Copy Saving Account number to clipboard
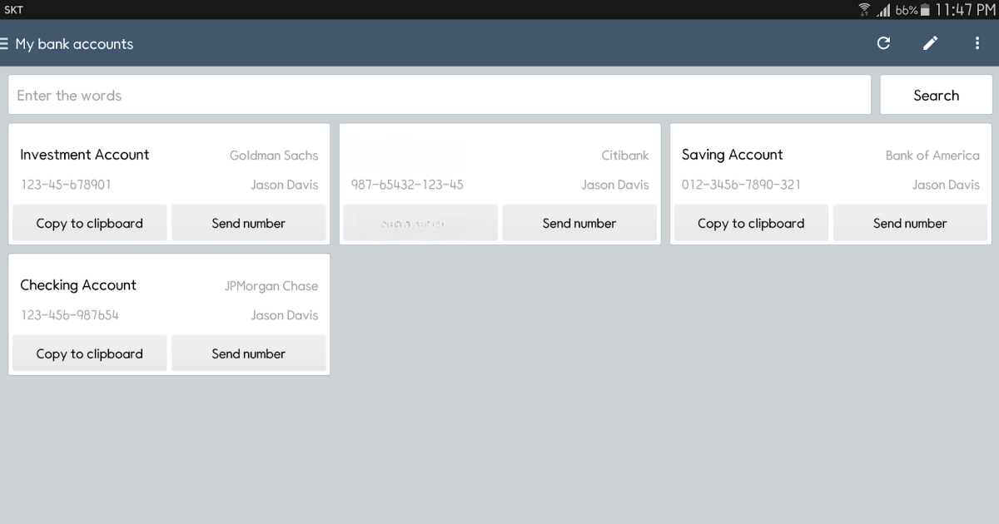The image size is (999, 524). [x=751, y=223]
